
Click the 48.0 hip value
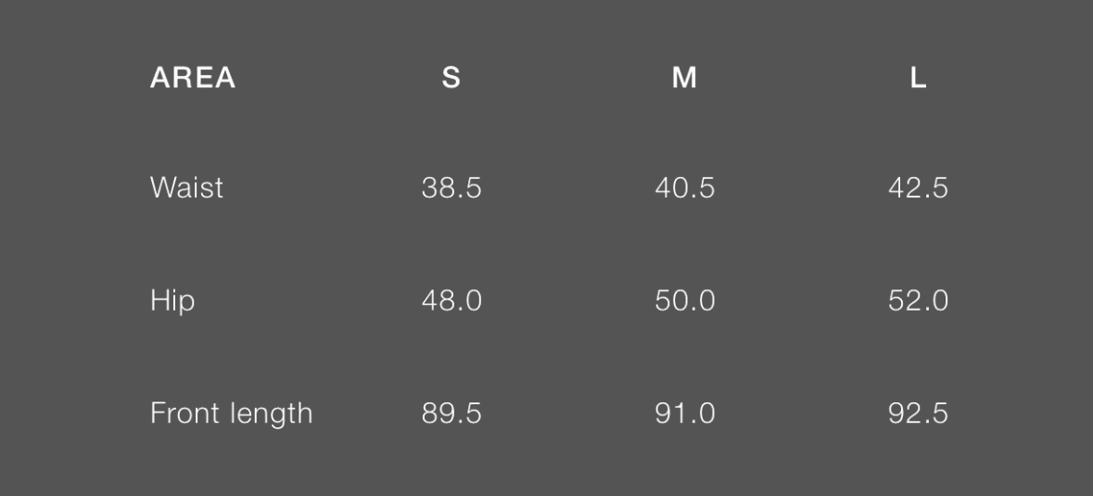point(451,301)
